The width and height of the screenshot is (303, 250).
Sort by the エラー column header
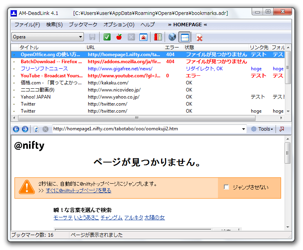173,47
